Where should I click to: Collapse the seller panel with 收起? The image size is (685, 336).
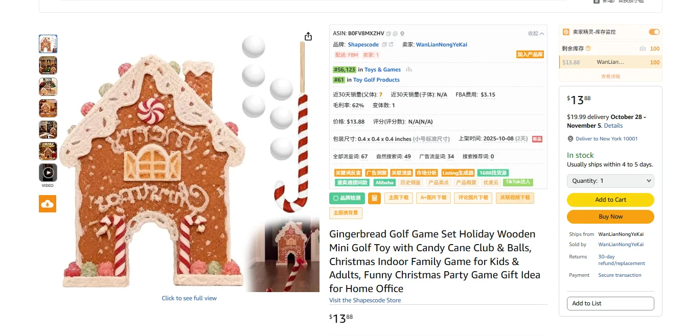[x=536, y=34]
